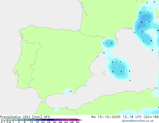The image size is (159, 123).
Task: Click the 40–45 mm magenta legend cell
Action: 68,120
